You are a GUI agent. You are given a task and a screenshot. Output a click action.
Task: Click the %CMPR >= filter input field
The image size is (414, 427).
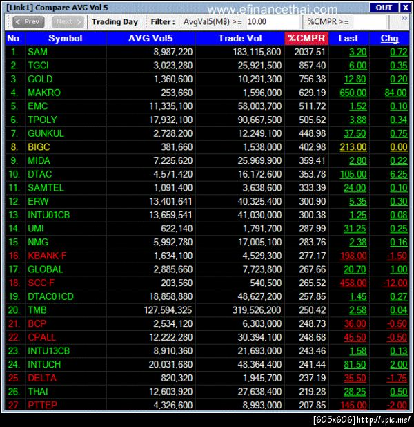pos(369,22)
